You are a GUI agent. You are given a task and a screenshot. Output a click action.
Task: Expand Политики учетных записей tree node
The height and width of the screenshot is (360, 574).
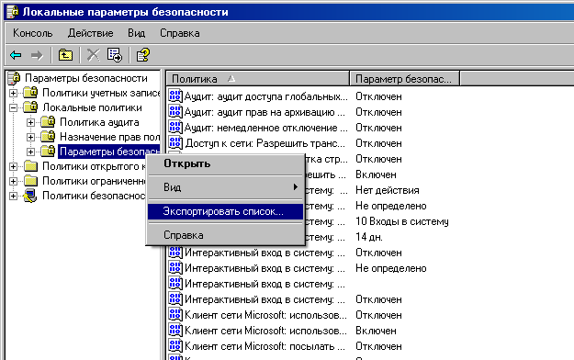click(13, 93)
